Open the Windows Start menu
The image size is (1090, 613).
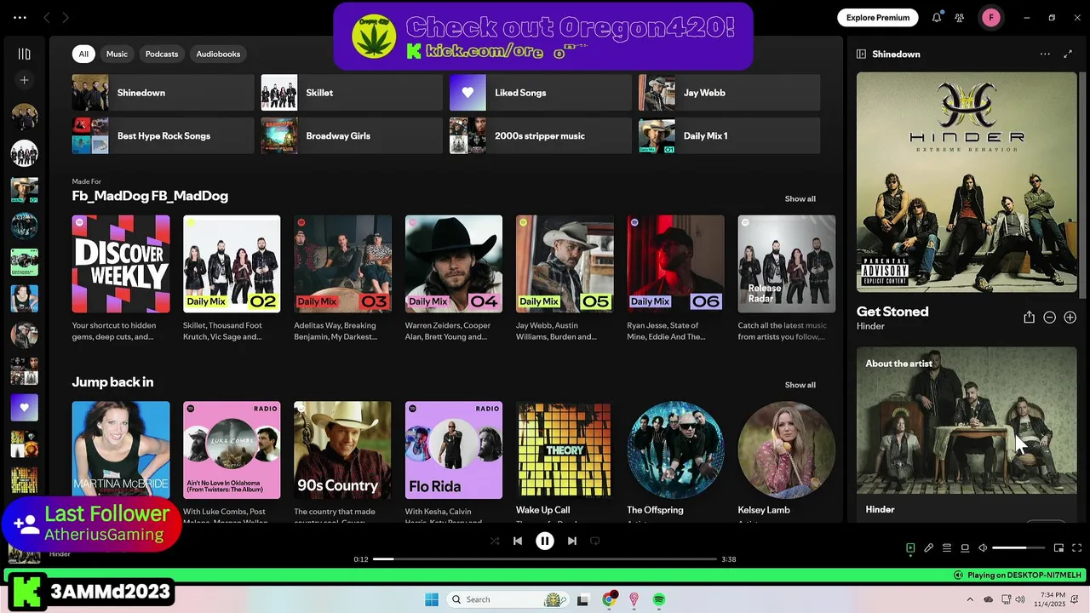[x=432, y=599]
